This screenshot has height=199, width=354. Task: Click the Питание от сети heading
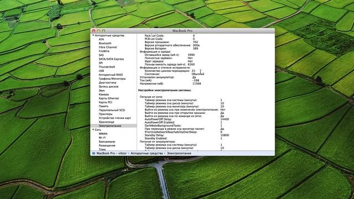151,97
